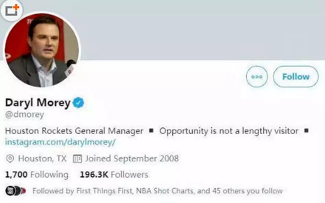Click the Joined September 2008 text
The image size is (325, 203).
132,158
